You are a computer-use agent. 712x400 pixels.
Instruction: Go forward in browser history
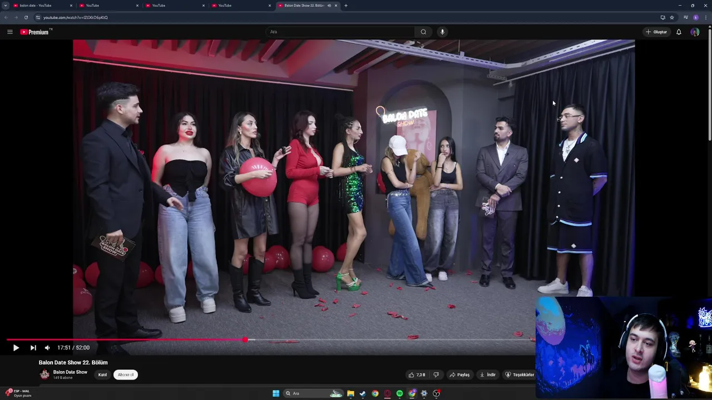[x=16, y=17]
